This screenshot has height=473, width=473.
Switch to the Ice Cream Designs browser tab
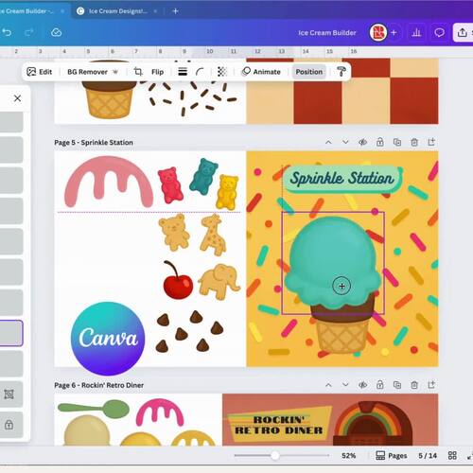coord(117,11)
